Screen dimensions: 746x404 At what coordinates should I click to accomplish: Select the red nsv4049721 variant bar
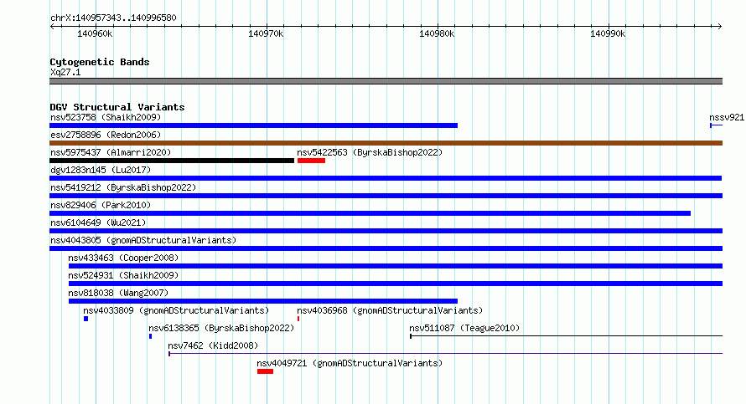click(x=265, y=371)
